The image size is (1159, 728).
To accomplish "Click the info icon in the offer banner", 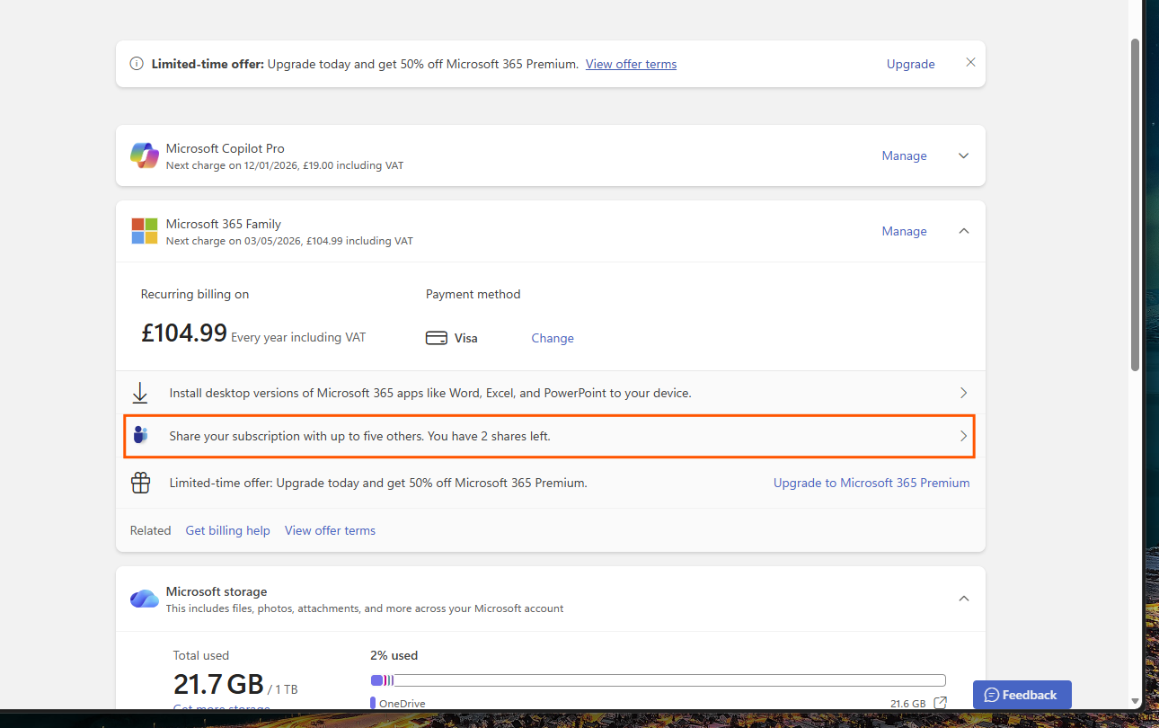I will pyautogui.click(x=136, y=63).
